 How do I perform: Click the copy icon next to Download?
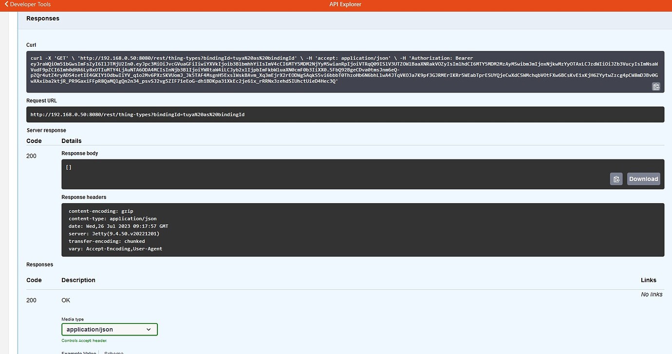click(616, 179)
